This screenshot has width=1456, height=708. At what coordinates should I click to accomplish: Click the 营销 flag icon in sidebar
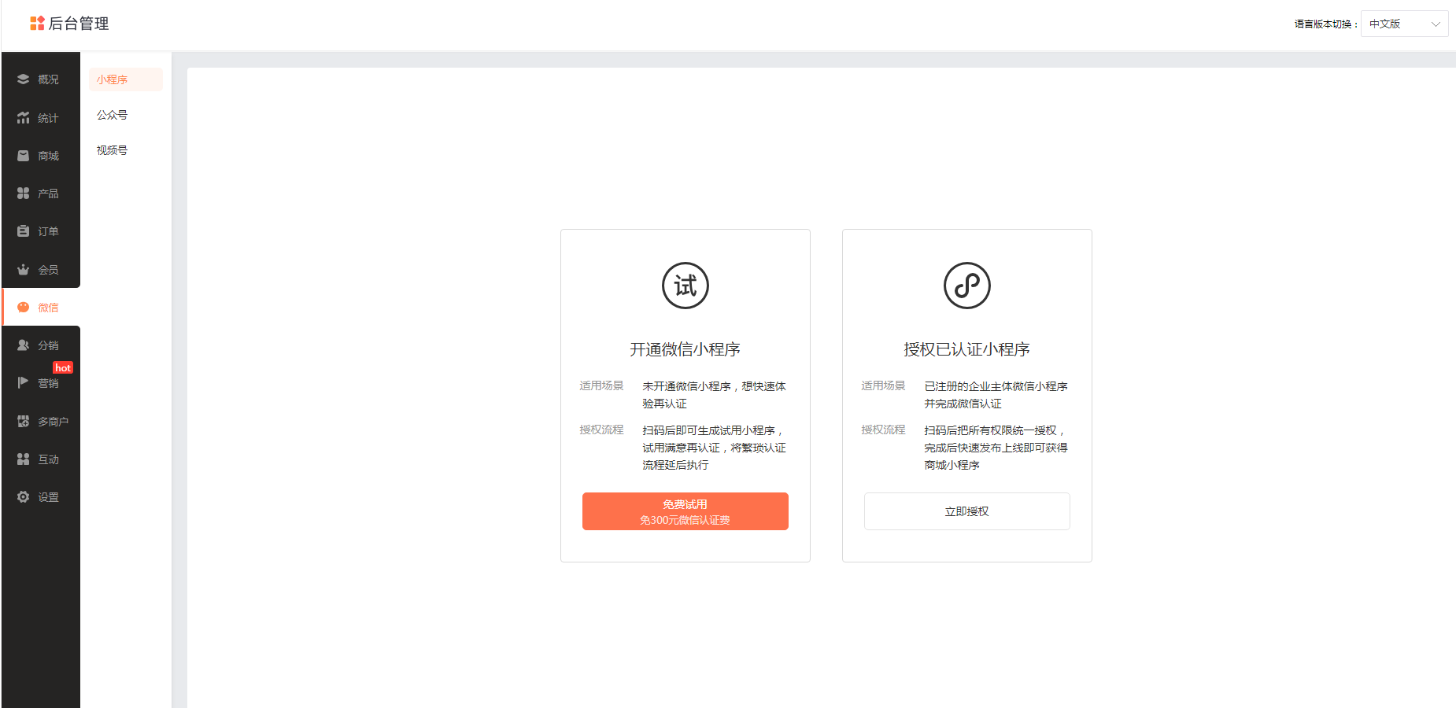click(x=23, y=383)
